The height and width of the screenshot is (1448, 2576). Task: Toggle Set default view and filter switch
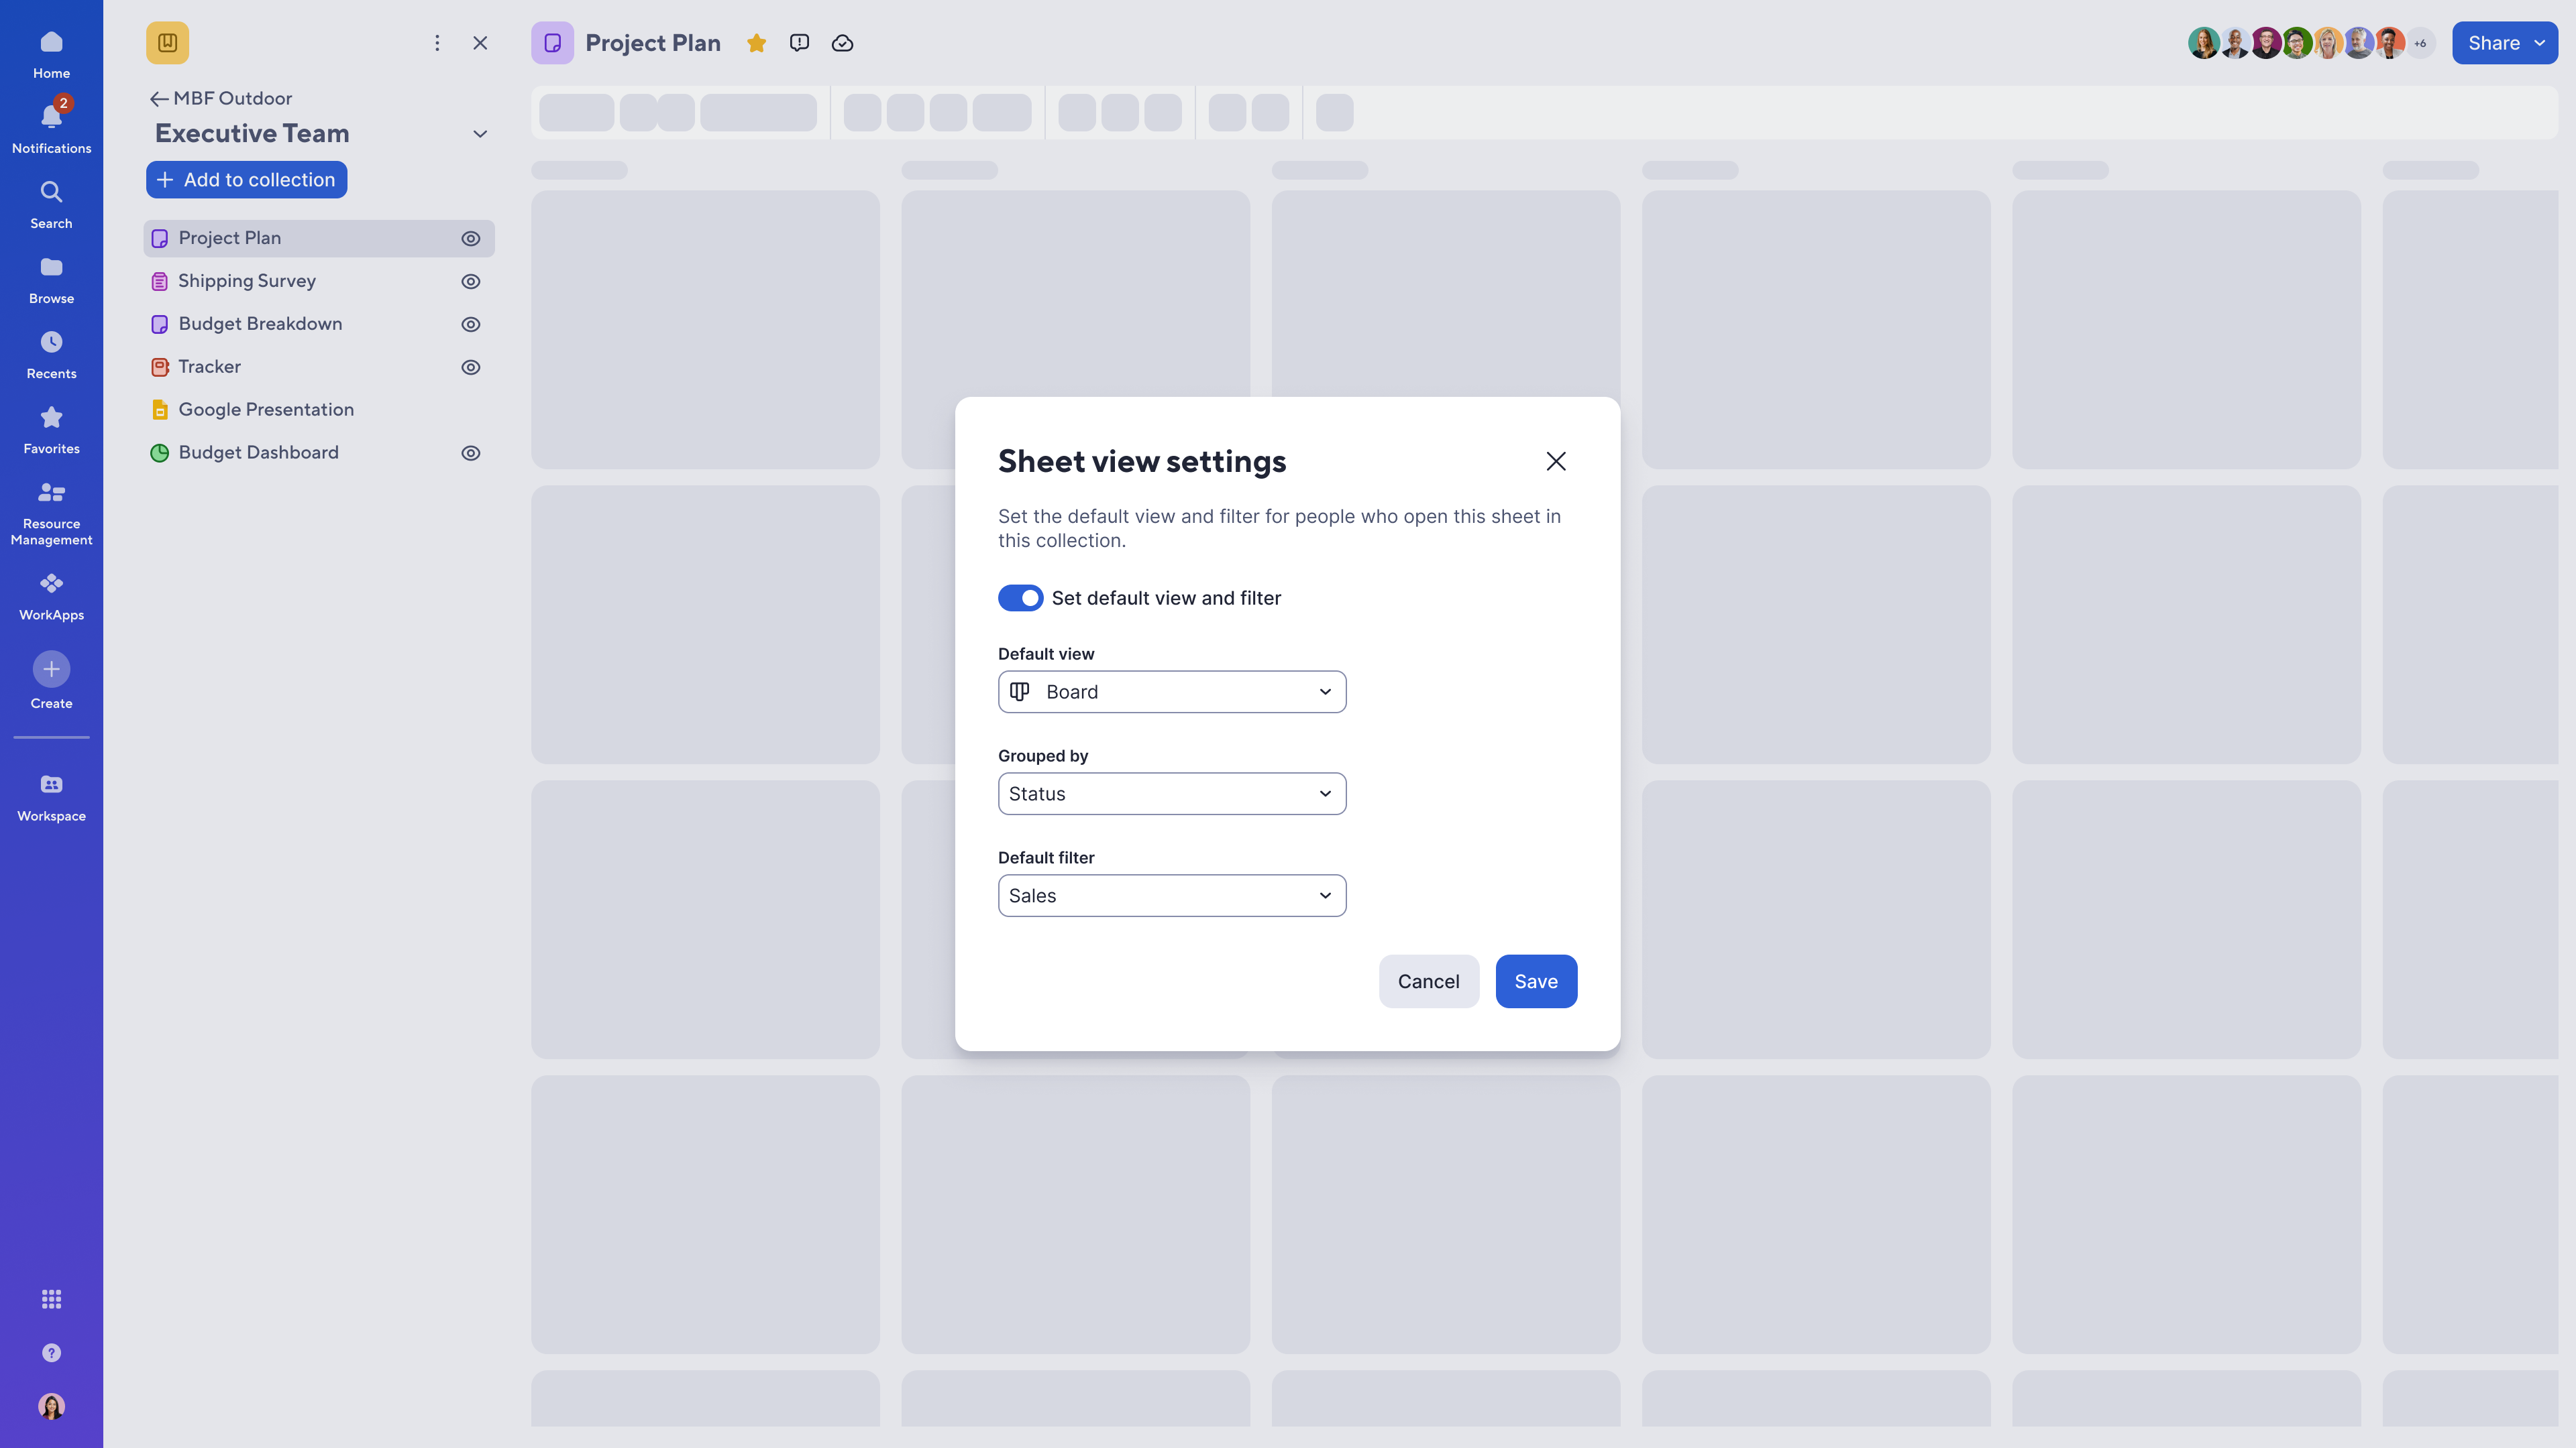[x=1020, y=597]
